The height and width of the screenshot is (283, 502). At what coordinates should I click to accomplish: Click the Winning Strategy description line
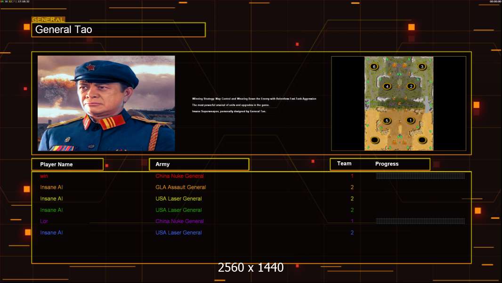(x=254, y=99)
